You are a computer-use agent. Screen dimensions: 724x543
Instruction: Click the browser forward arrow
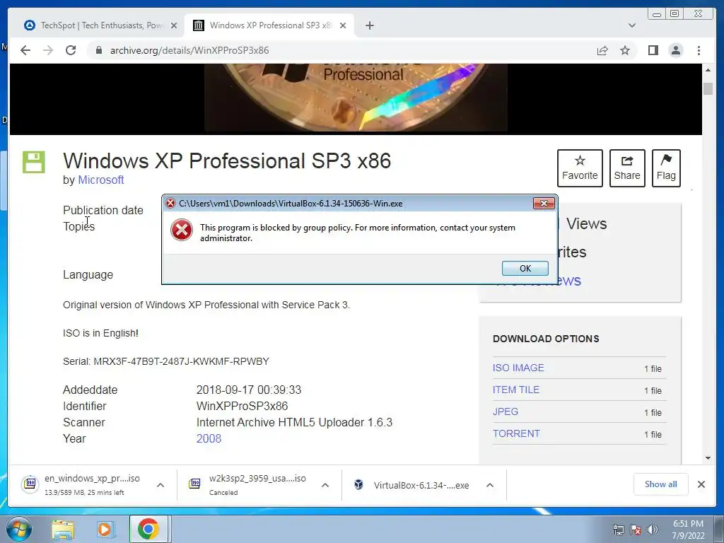(x=48, y=50)
